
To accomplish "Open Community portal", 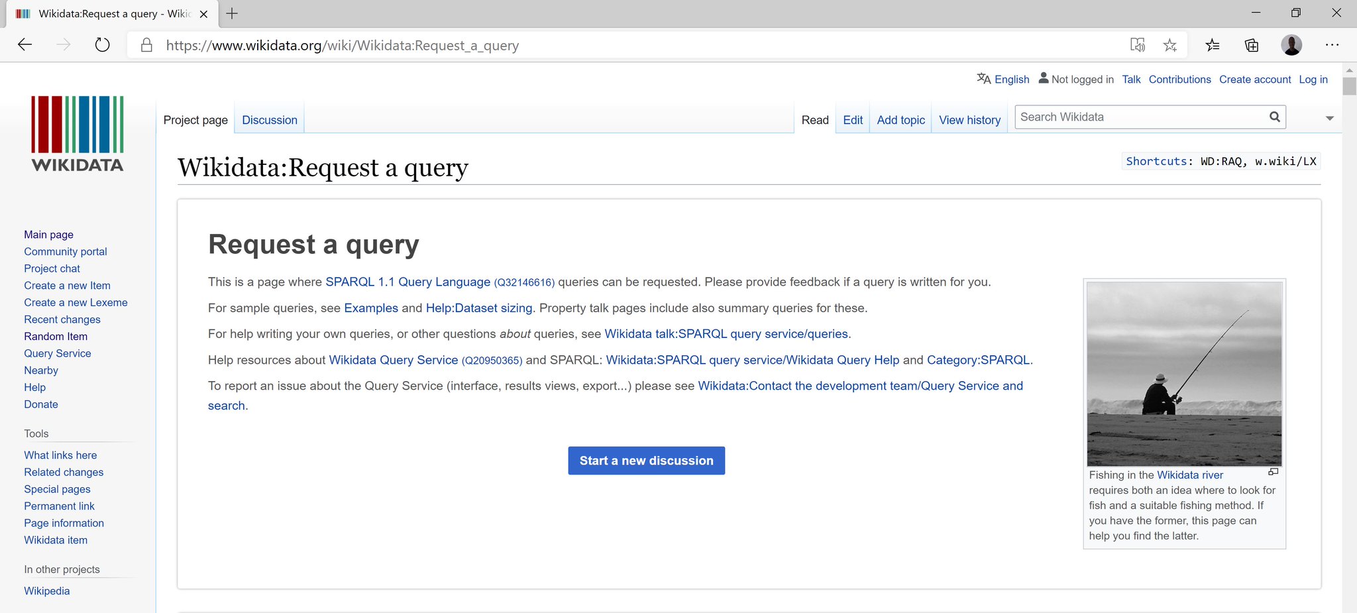I will (66, 252).
